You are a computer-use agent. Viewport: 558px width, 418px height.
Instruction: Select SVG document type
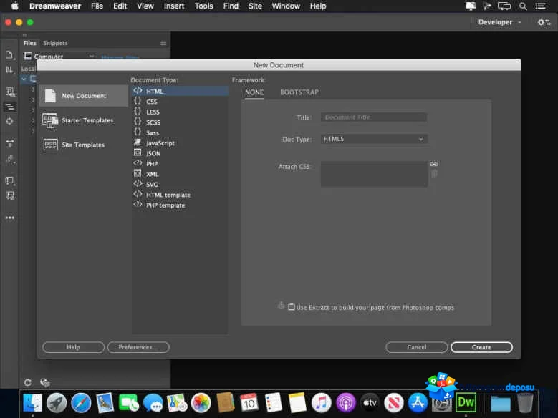(x=180, y=184)
